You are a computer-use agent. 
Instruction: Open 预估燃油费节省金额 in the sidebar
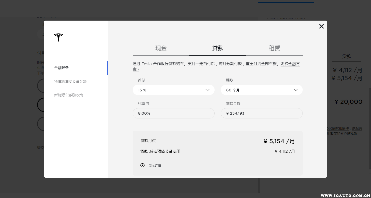coord(70,81)
